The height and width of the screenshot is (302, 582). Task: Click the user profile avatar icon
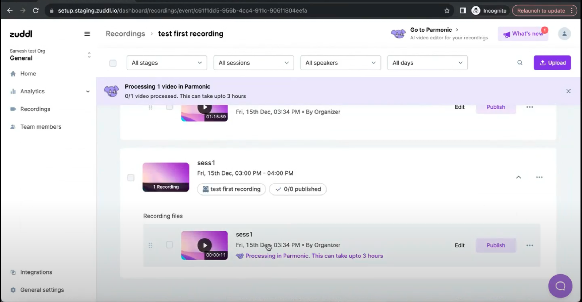(x=564, y=34)
